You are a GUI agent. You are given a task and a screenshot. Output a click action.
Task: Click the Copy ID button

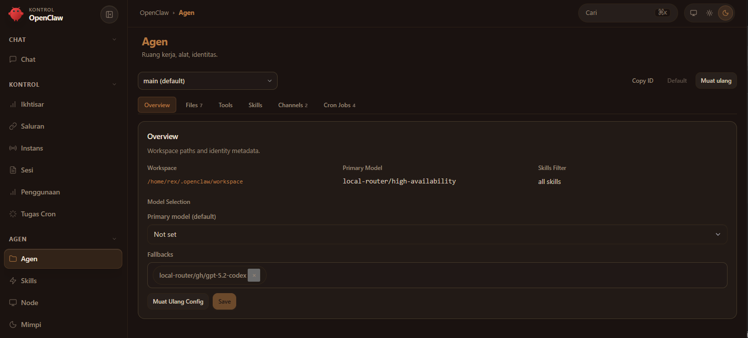point(643,80)
